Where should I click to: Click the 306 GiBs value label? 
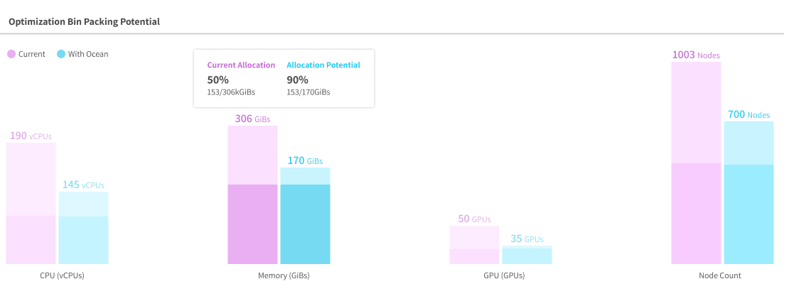tap(252, 119)
